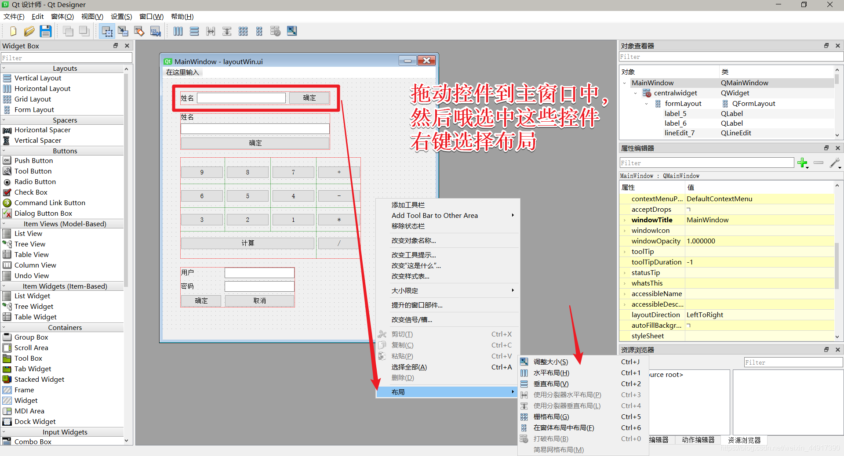The width and height of the screenshot is (844, 456).
Task: Open a form file using folder icon
Action: (29, 31)
